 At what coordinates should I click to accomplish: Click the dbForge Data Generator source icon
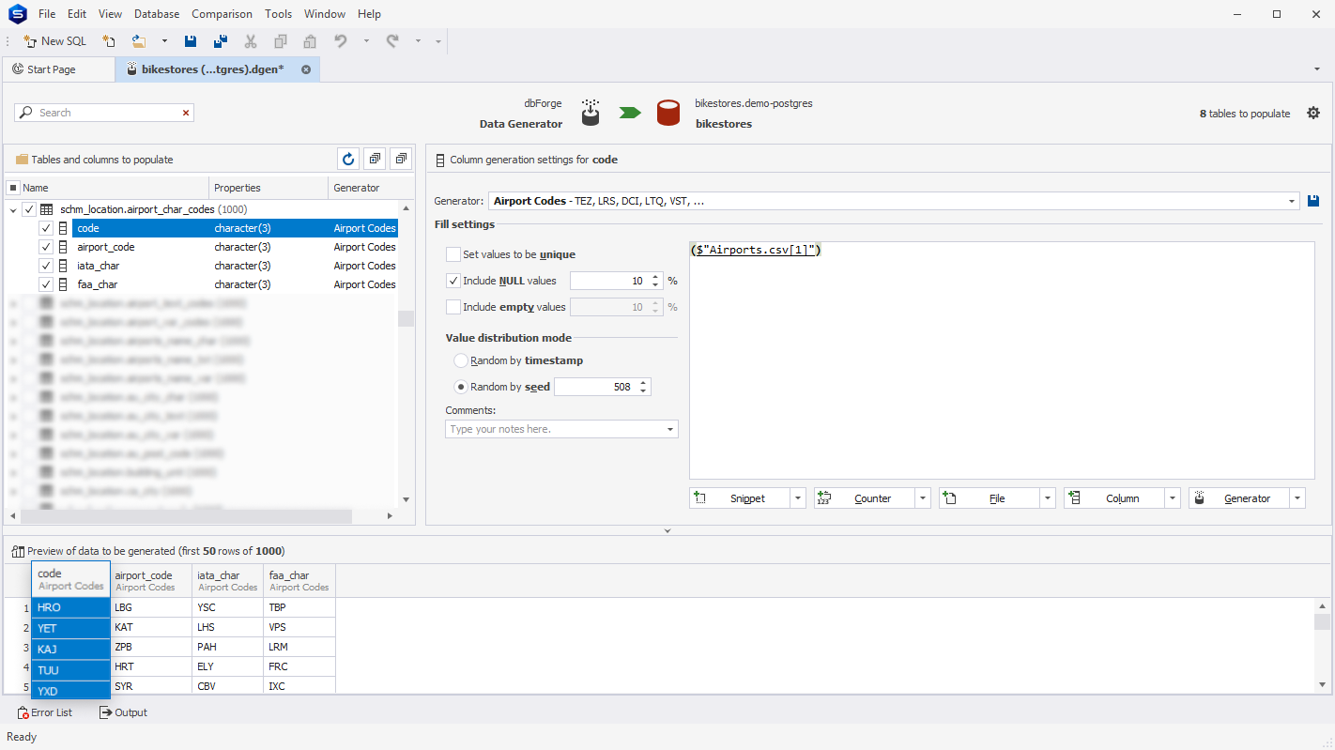click(590, 113)
